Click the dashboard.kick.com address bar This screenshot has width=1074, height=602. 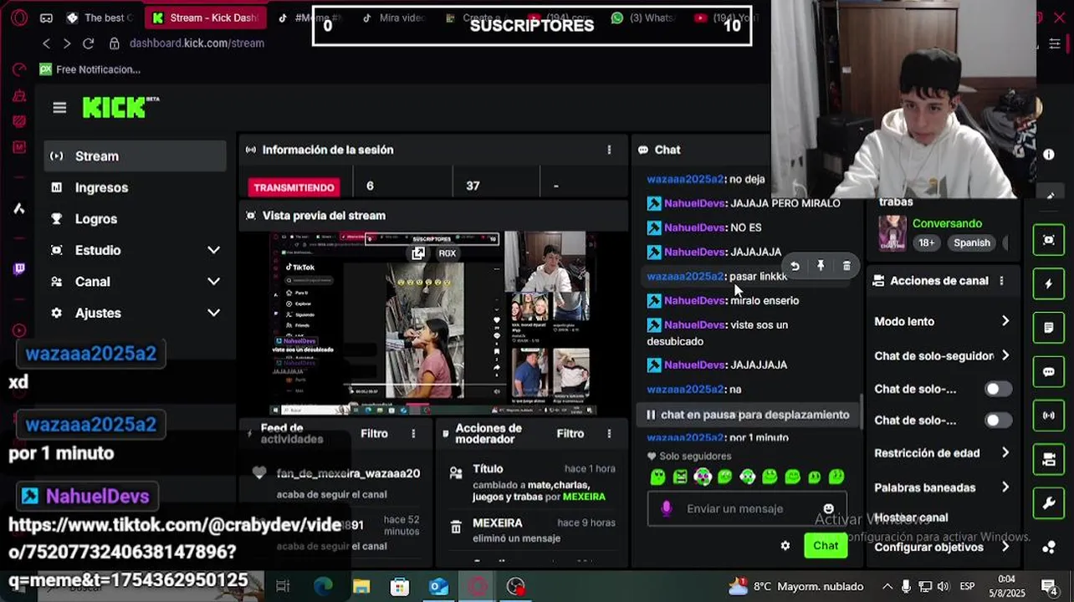[x=197, y=43]
